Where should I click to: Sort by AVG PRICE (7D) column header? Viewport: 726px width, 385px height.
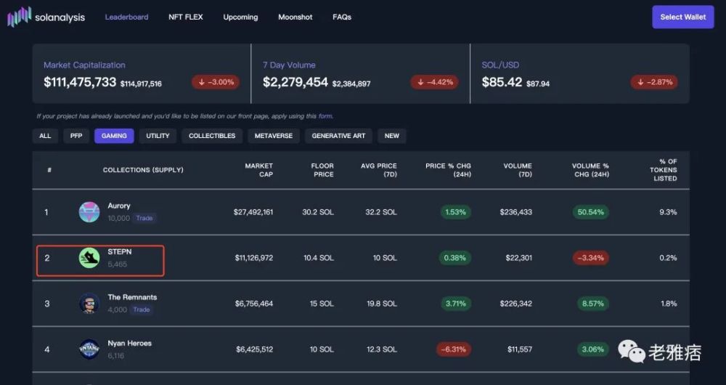click(x=379, y=170)
